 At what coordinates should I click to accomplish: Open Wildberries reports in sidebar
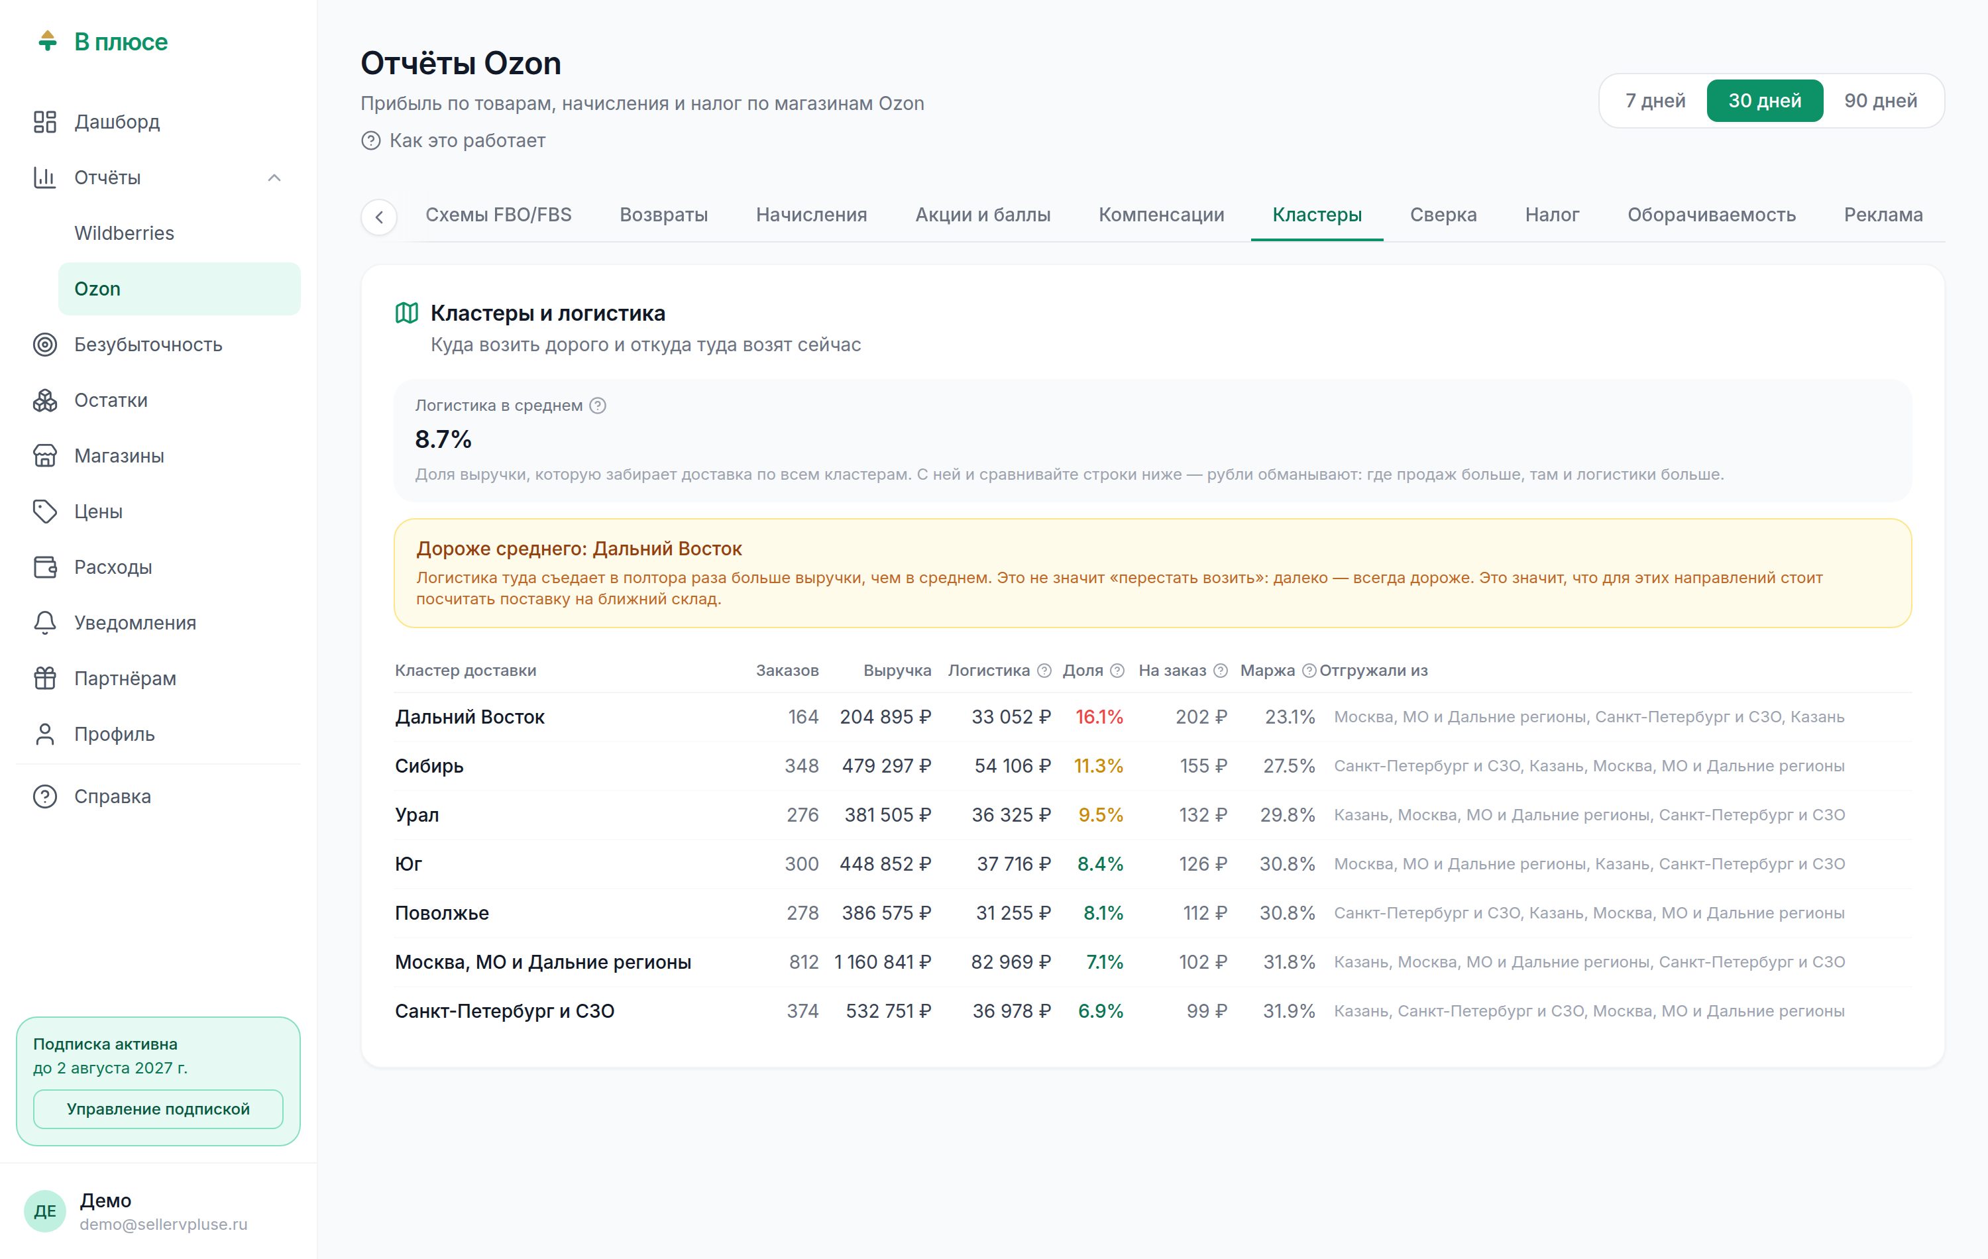pos(179,234)
